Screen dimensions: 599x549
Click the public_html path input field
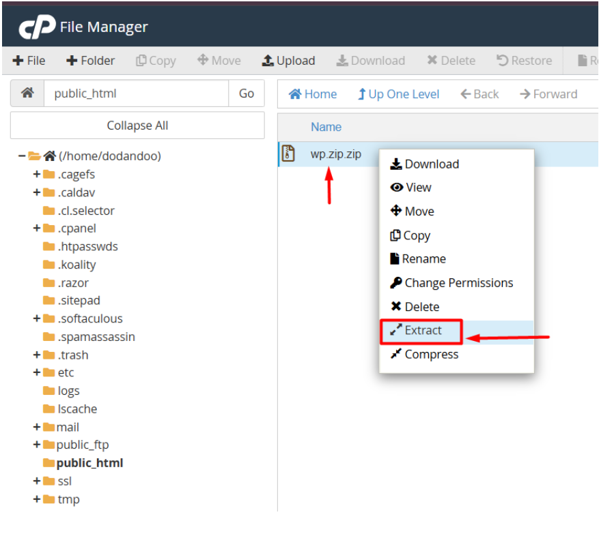136,94
